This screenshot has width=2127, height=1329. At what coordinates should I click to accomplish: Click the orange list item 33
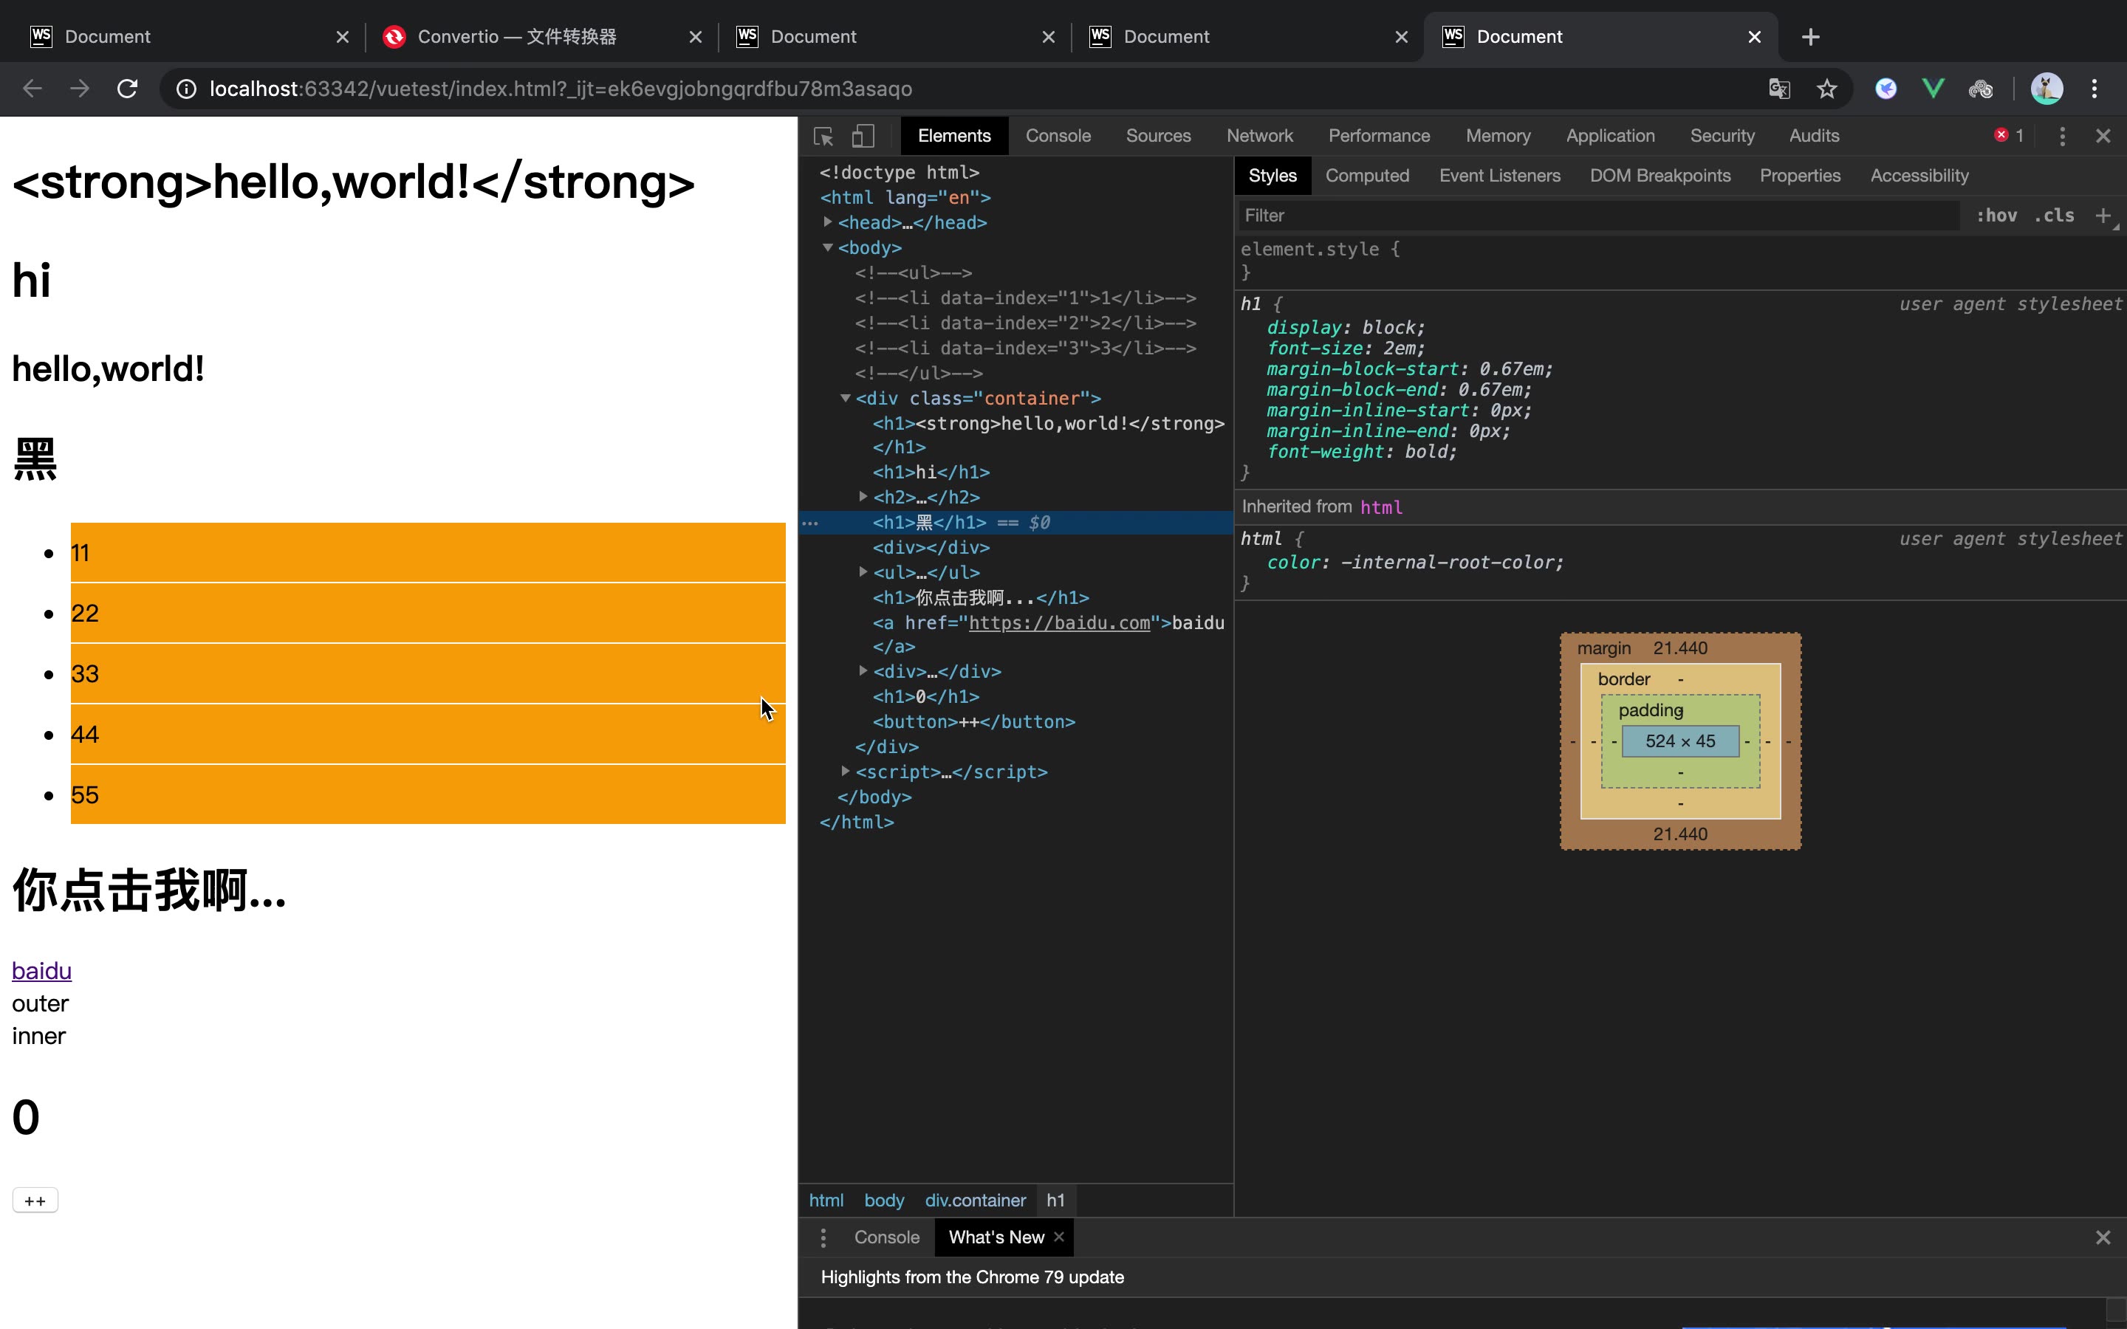(x=428, y=674)
